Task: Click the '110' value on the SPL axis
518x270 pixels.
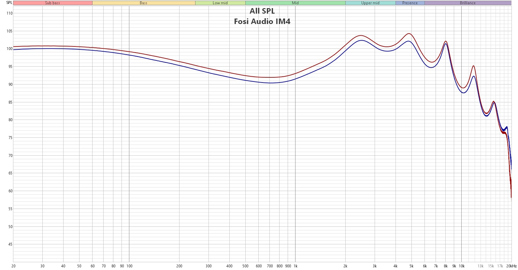Action: 9,13
